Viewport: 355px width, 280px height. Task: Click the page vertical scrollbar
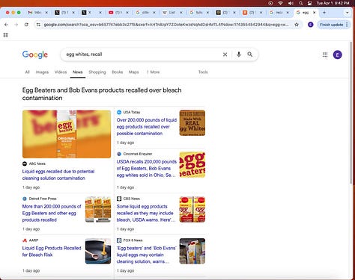point(351,113)
